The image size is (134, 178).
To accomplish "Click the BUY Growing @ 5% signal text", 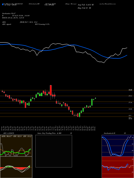I will tap(42, 24).
